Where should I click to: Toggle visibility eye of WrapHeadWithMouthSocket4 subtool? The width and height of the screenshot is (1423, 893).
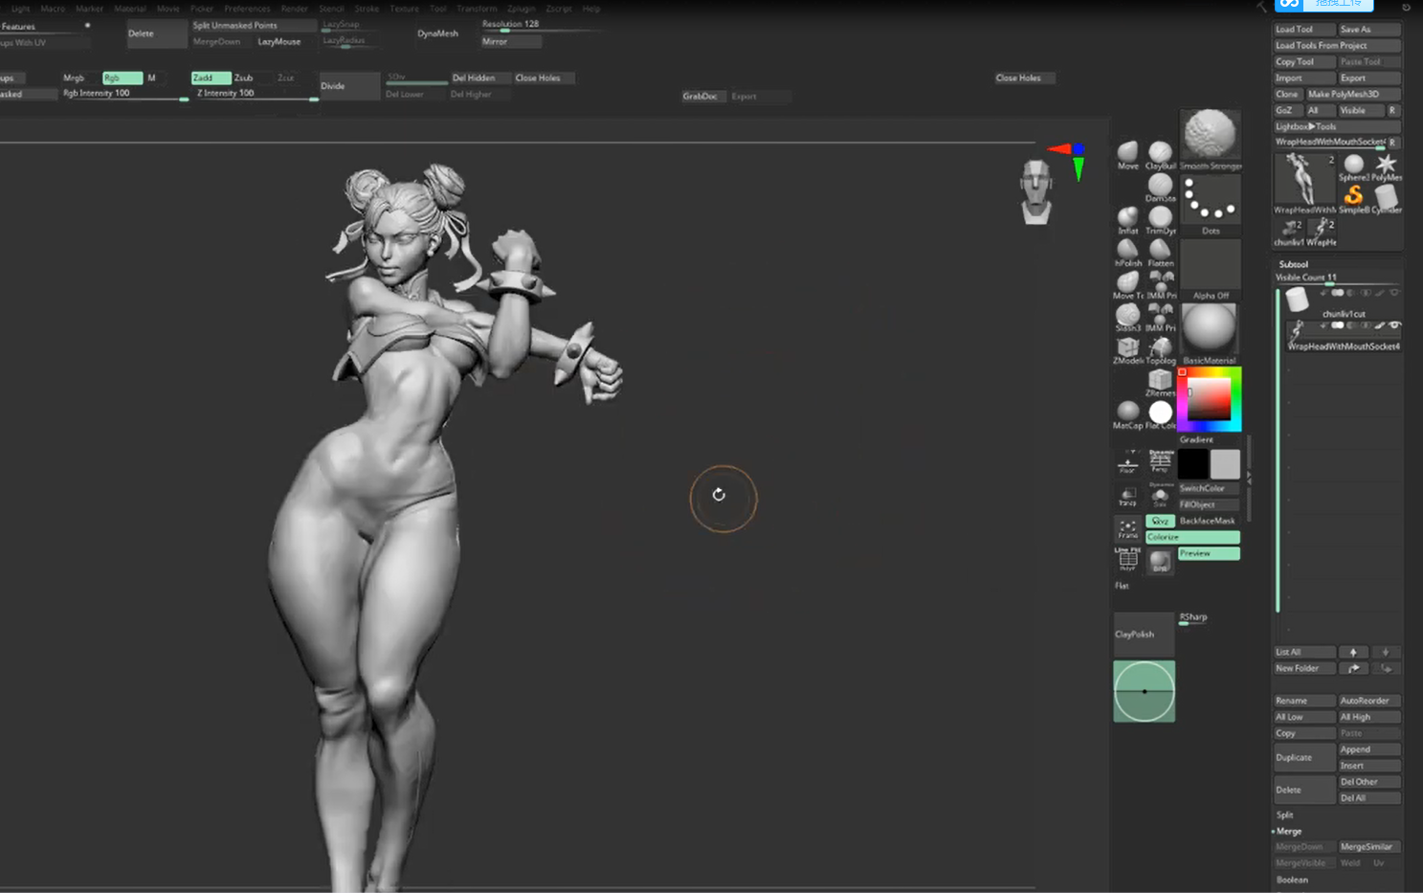(1395, 325)
